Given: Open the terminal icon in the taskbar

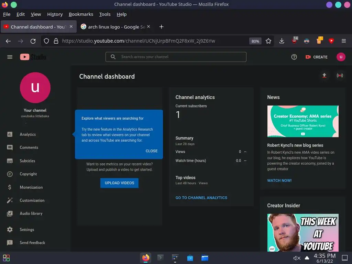Looking at the screenshot, I should tap(160, 258).
